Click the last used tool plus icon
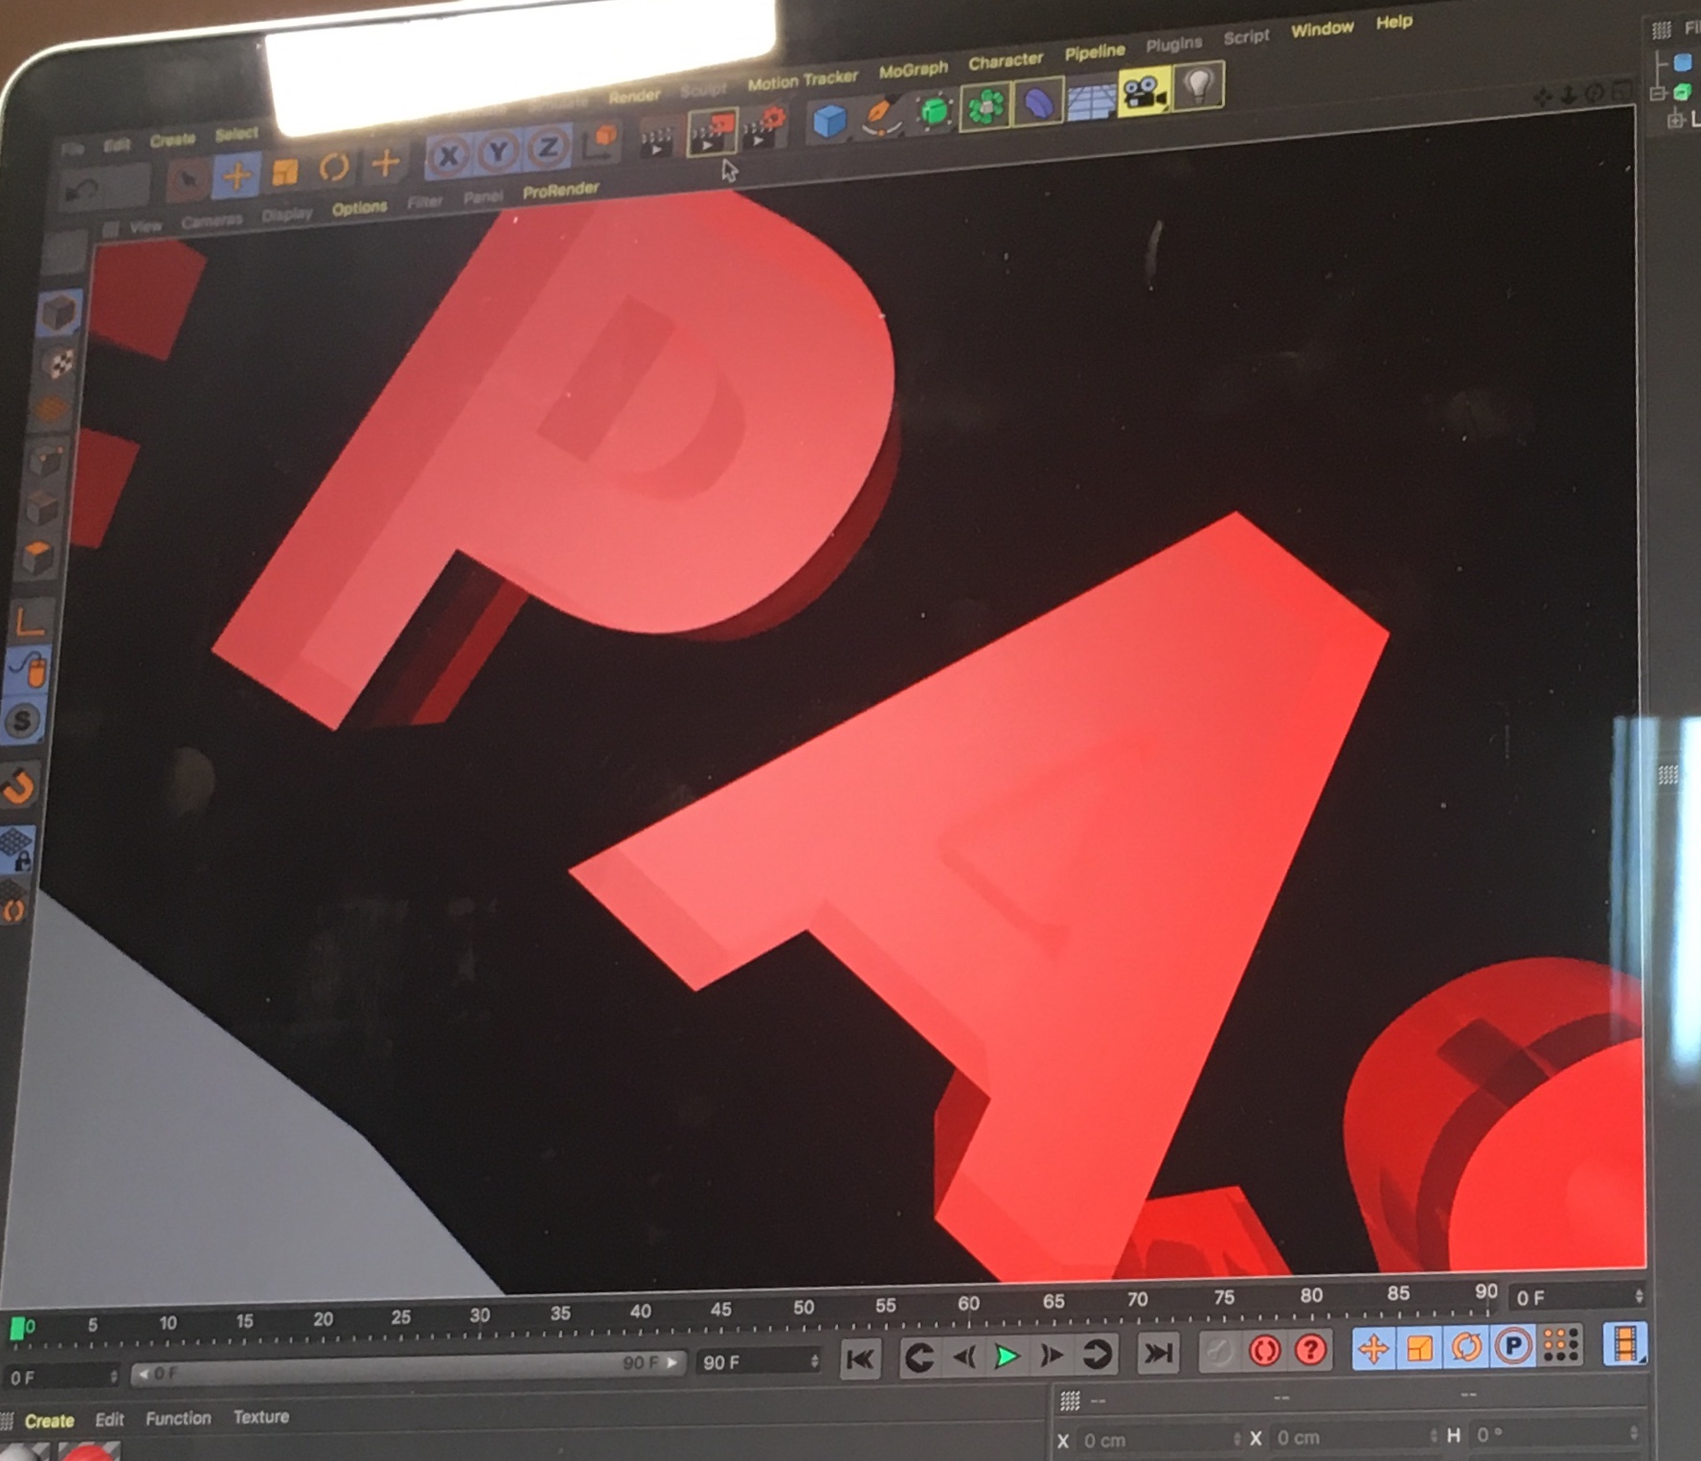This screenshot has height=1461, width=1701. (385, 163)
